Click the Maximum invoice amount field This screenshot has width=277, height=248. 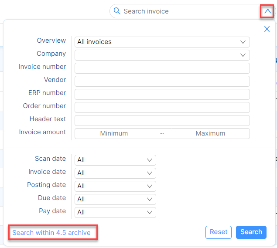point(210,133)
